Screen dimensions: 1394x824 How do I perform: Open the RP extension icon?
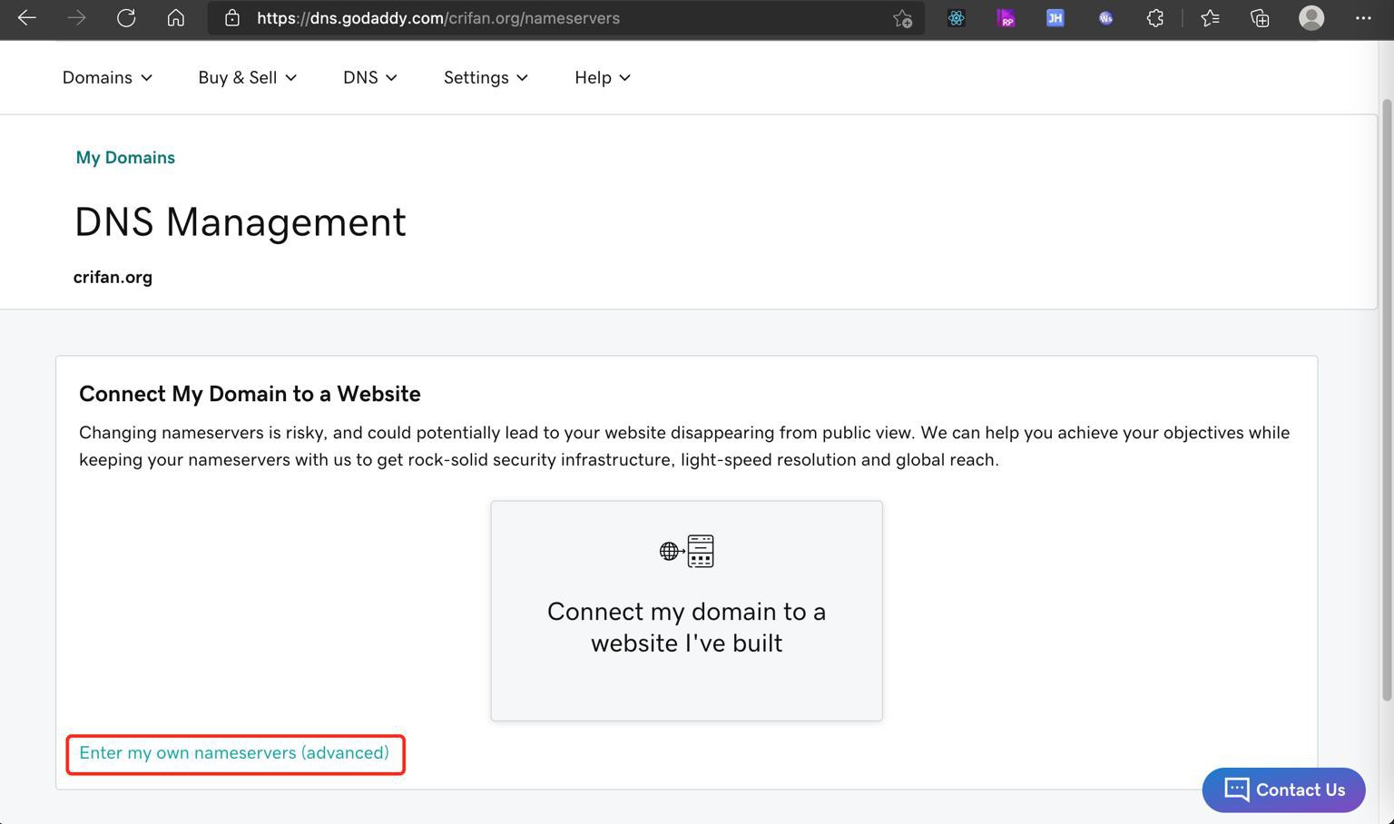[x=1006, y=17]
